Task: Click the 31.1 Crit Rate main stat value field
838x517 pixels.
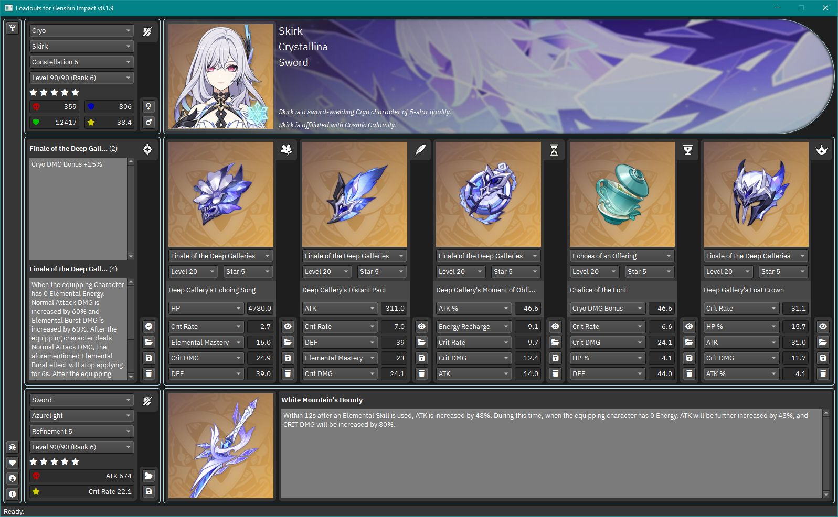Action: coord(795,309)
